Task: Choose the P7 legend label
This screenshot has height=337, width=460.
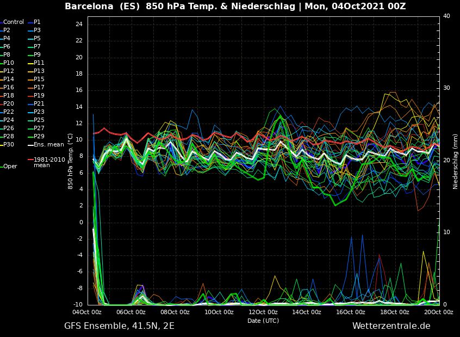Action: tap(37, 46)
